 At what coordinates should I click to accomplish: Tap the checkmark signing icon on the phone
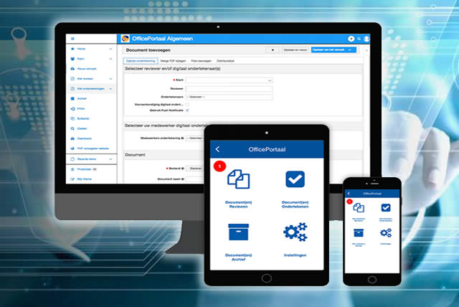pos(385,208)
